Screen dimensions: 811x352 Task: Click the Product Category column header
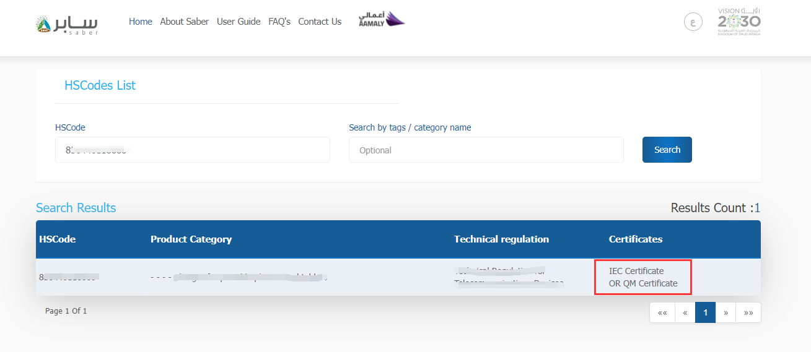(191, 239)
